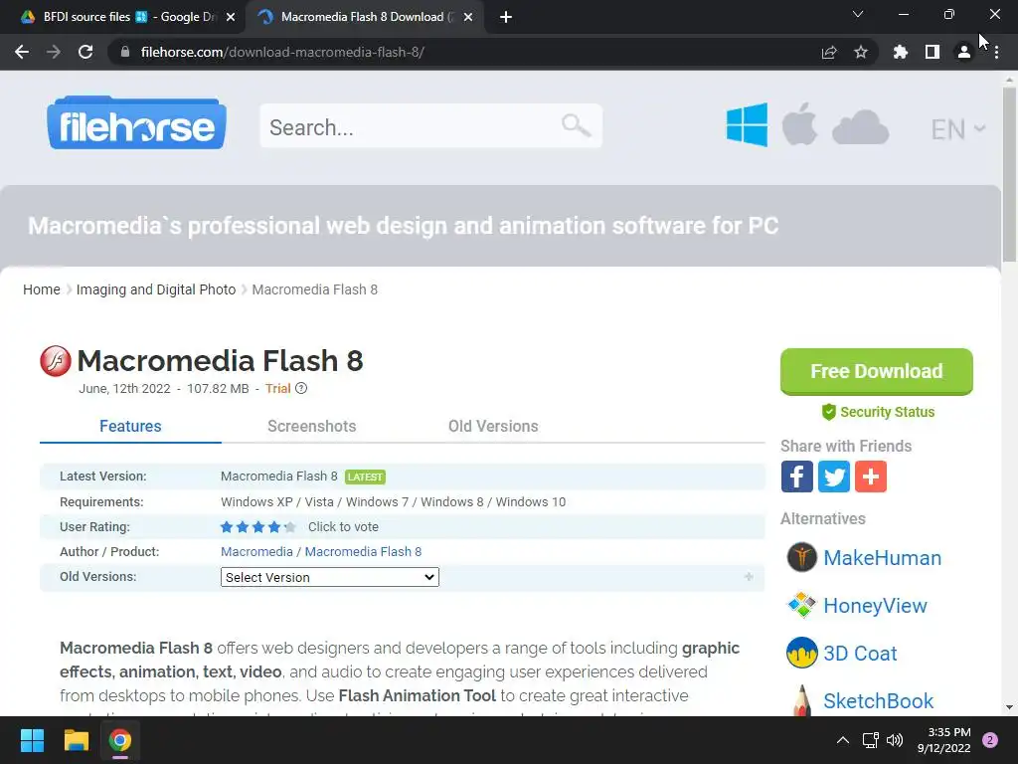Toggle the Chrome side panel
This screenshot has width=1018, height=764.
click(x=933, y=52)
